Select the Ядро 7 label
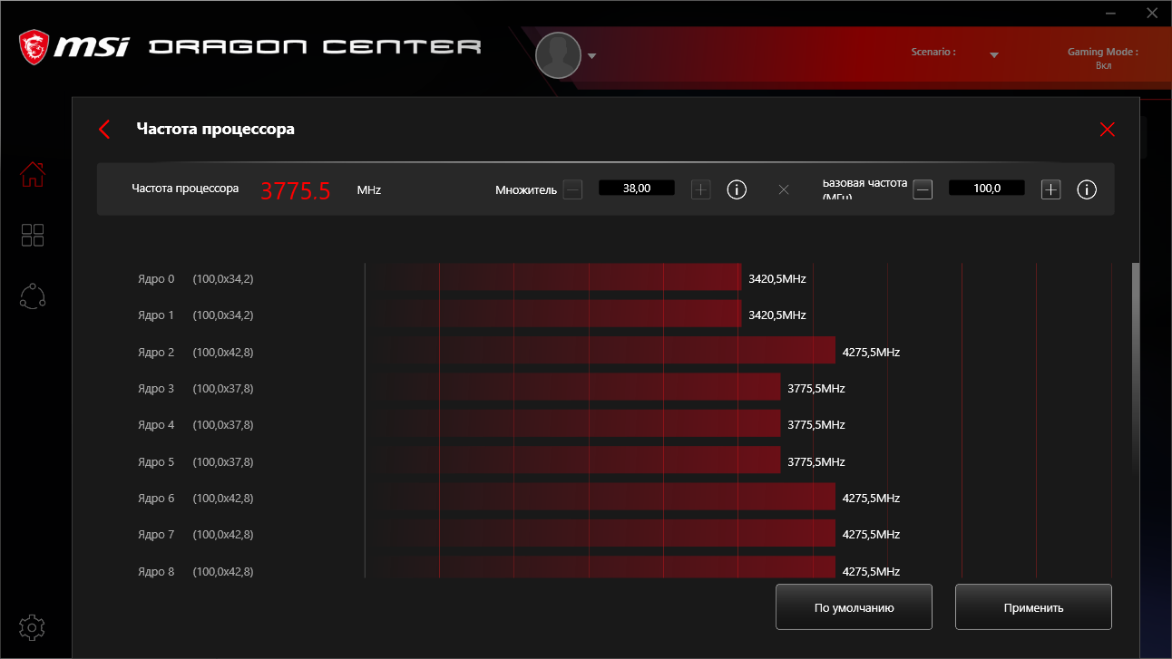 tap(156, 535)
